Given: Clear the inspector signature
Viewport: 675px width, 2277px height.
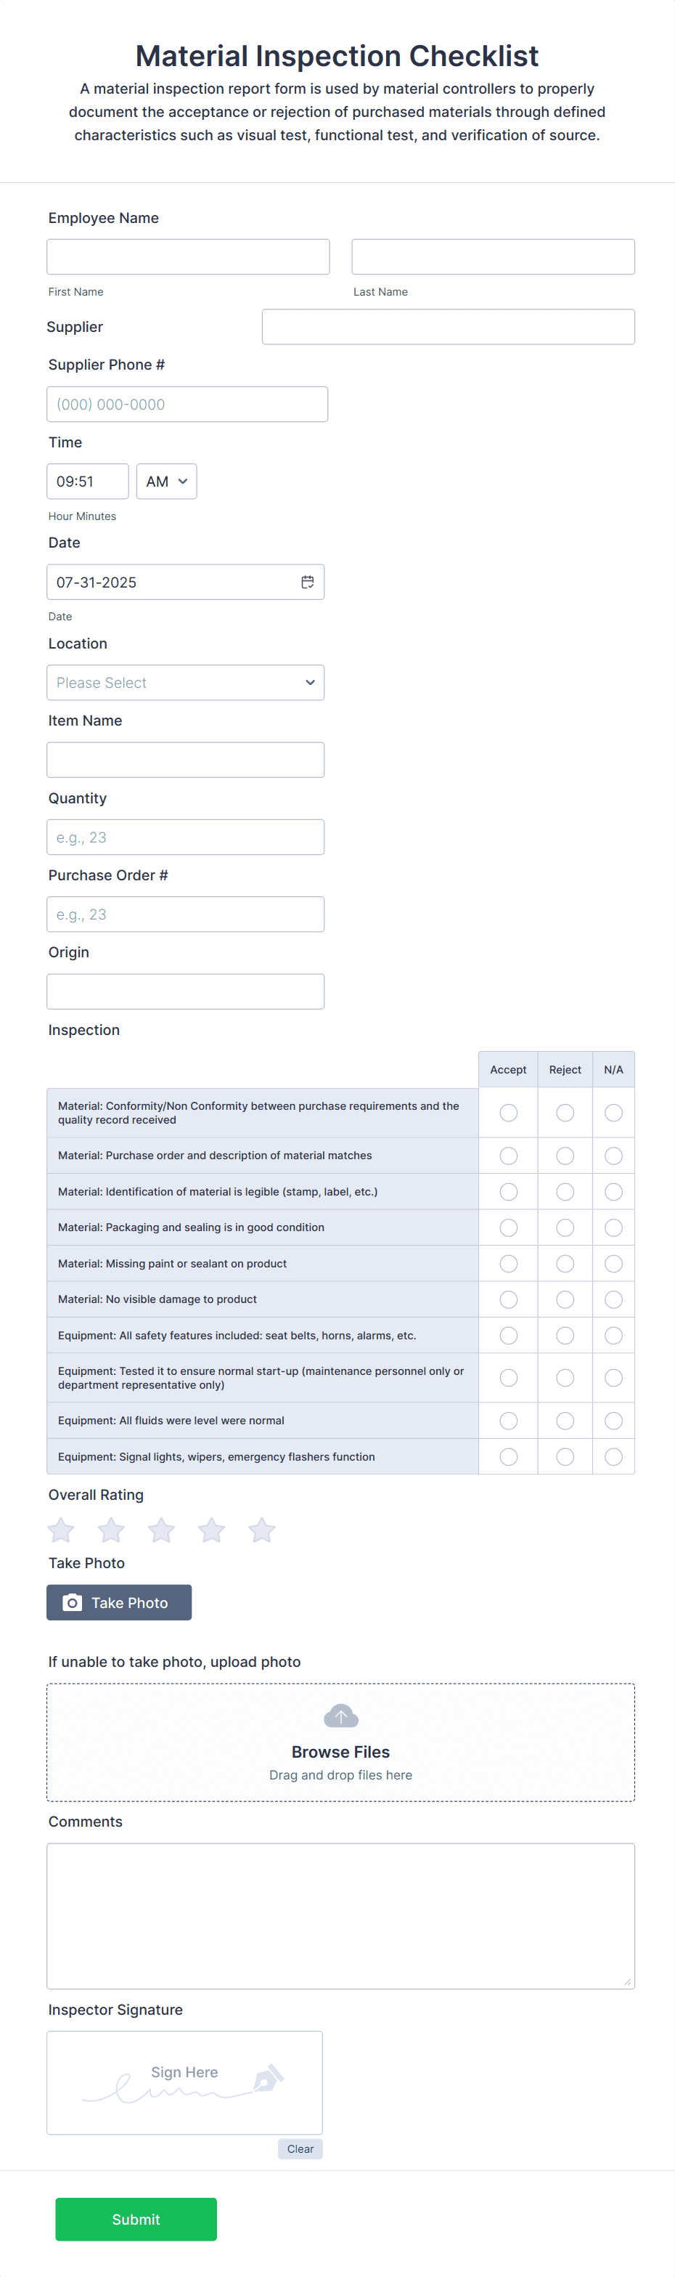Looking at the screenshot, I should [300, 2148].
